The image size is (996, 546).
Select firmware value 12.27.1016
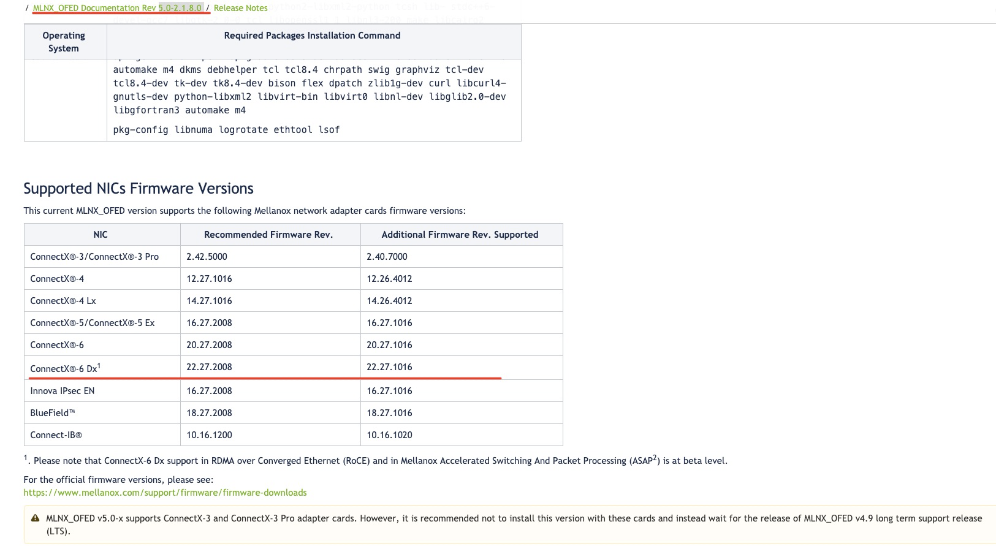pyautogui.click(x=209, y=279)
